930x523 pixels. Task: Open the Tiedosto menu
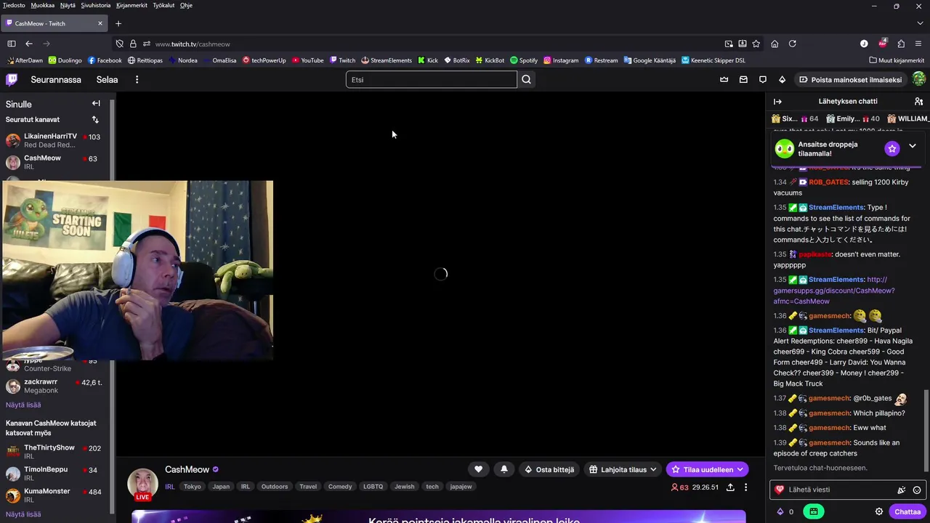point(14,5)
